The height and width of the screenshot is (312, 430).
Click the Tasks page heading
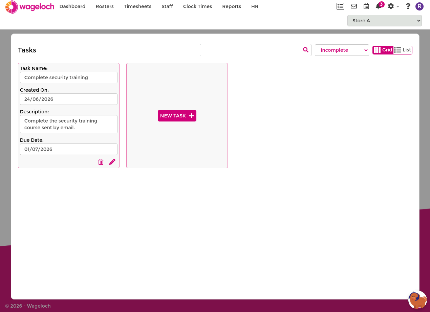(x=27, y=50)
